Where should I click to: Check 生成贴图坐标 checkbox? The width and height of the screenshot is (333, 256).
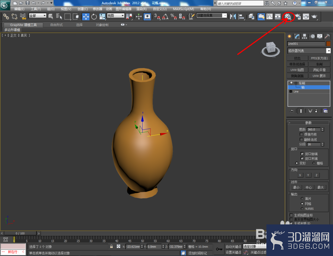coord(291,215)
